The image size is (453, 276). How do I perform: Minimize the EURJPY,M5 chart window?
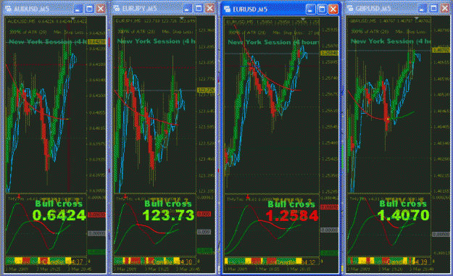(188, 9)
